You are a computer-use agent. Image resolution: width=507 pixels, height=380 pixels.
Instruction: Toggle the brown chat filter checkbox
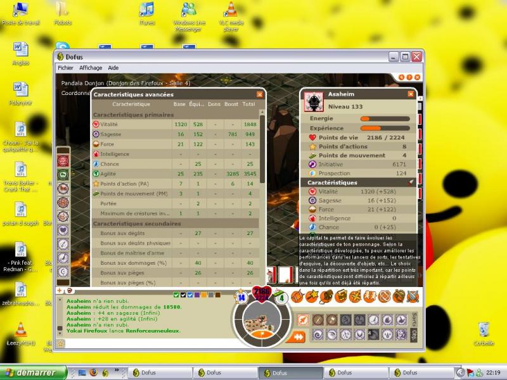click(218, 294)
